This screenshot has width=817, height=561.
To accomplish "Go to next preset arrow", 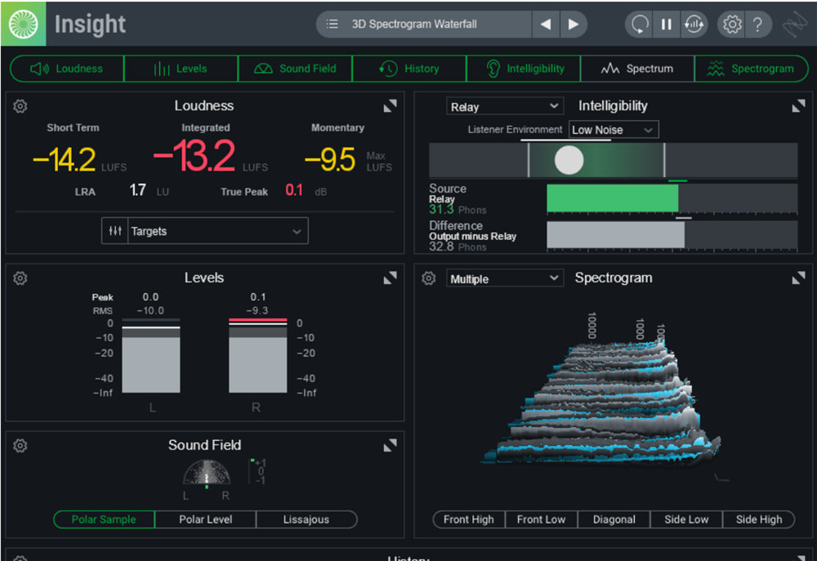I will [x=574, y=24].
